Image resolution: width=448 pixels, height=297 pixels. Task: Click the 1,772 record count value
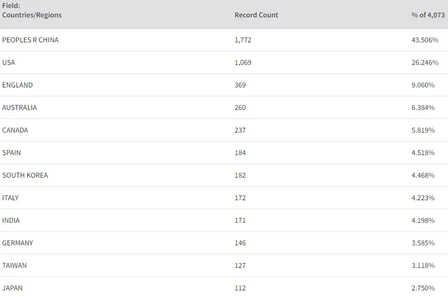click(x=243, y=40)
